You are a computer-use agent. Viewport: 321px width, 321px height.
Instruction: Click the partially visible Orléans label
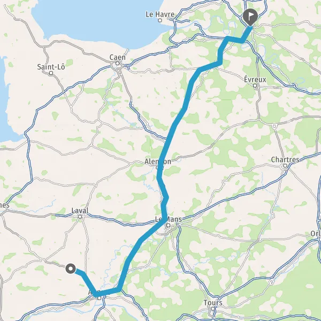316,233
